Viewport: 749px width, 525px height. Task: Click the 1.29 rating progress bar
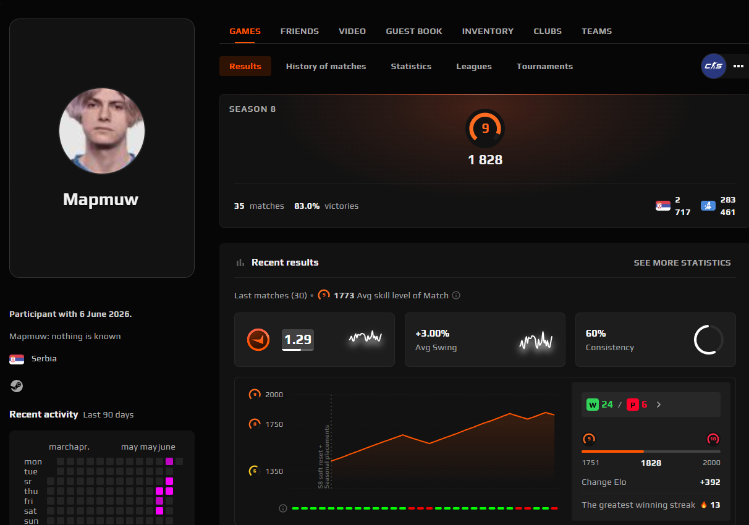[x=297, y=350]
